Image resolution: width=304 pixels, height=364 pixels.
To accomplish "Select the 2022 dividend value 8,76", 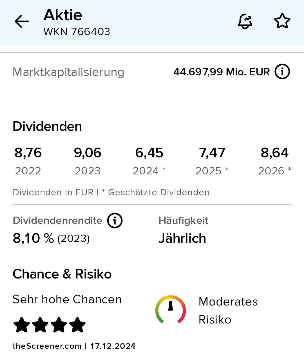I will click(28, 153).
